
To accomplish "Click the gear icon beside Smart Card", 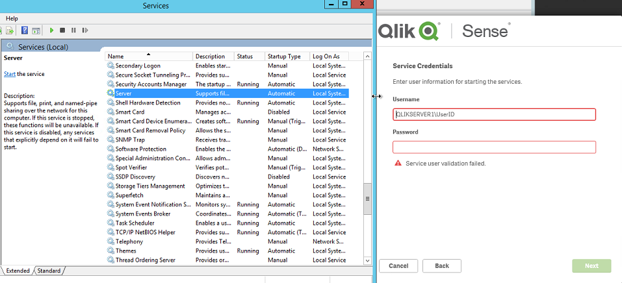I will 110,112.
